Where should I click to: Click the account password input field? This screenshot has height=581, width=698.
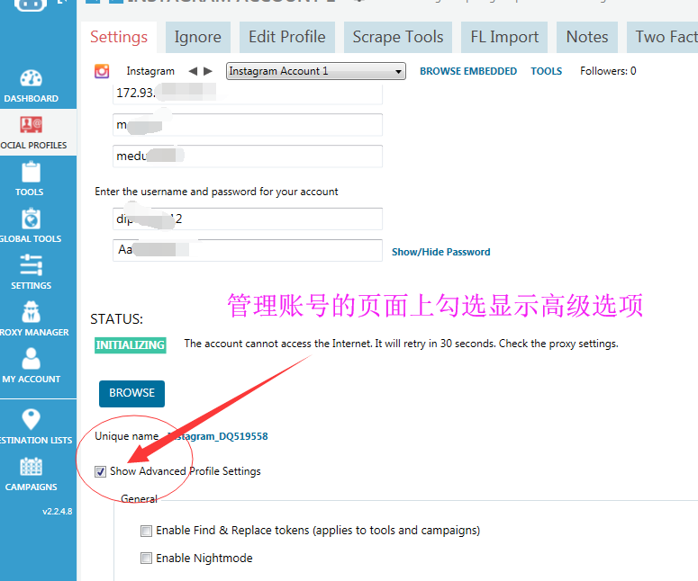coord(248,250)
